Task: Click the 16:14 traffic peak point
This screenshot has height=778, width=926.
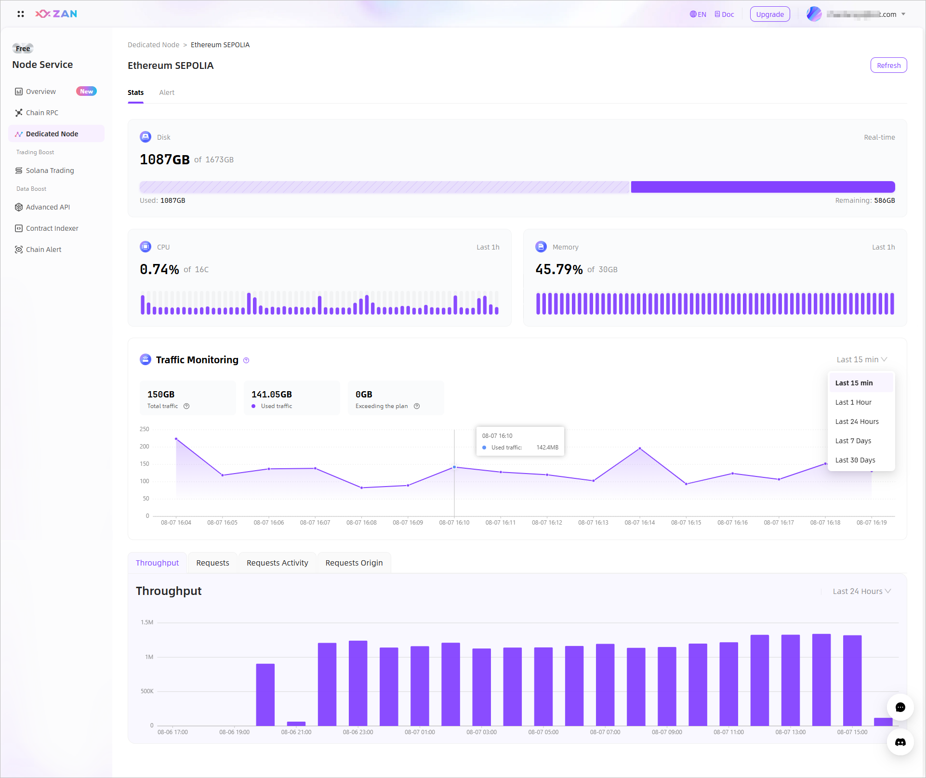Action: click(640, 448)
